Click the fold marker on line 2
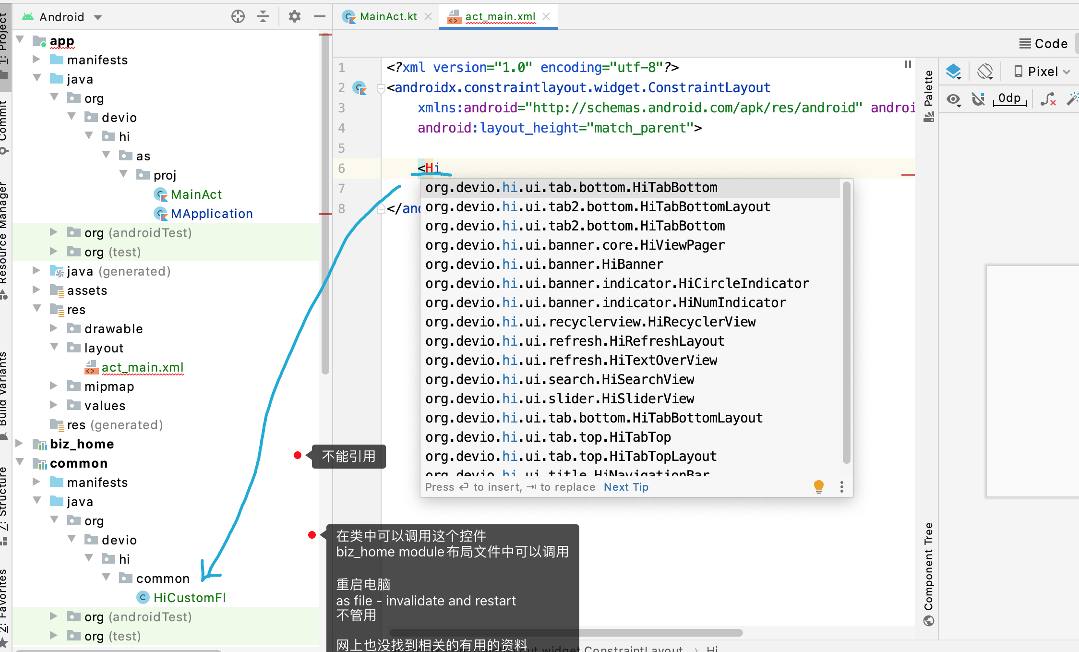Viewport: 1079px width, 652px height. click(381, 88)
